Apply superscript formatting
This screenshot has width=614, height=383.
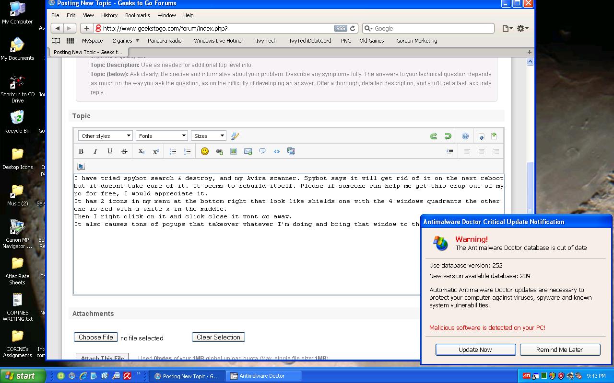click(156, 151)
